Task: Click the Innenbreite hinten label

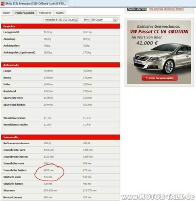Action: pyautogui.click(x=16, y=157)
